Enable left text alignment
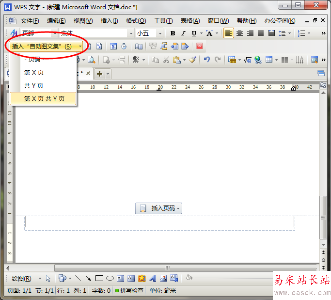Screen dimensions: 331x300 click(x=229, y=33)
